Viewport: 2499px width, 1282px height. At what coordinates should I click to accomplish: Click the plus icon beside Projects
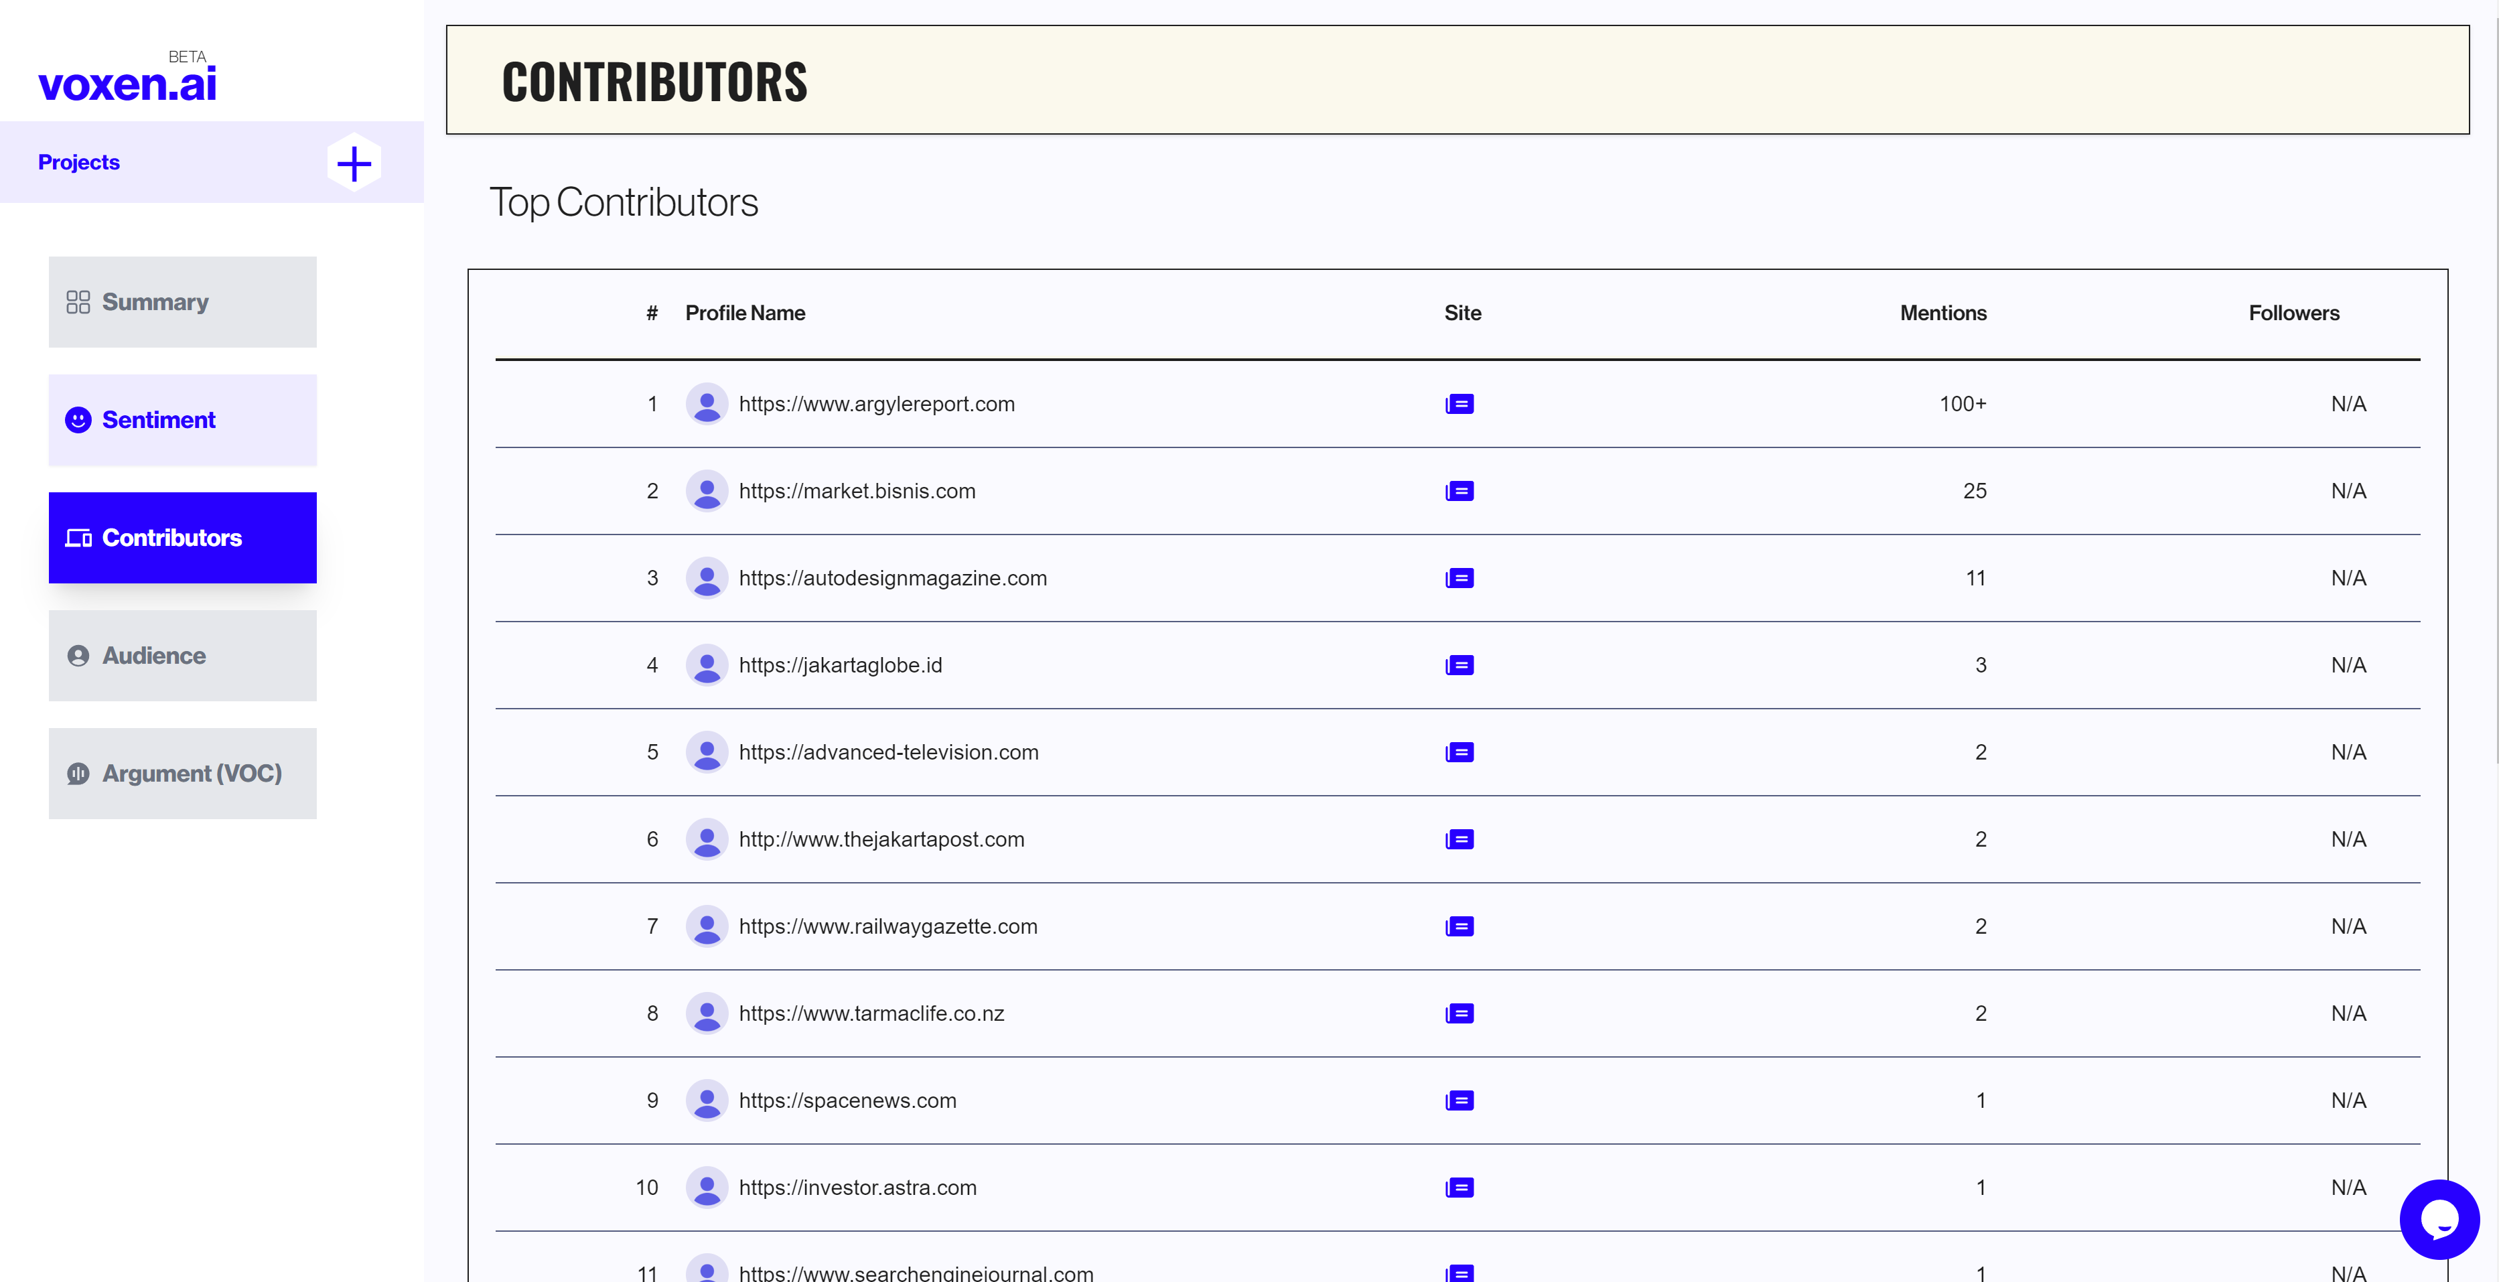tap(354, 163)
